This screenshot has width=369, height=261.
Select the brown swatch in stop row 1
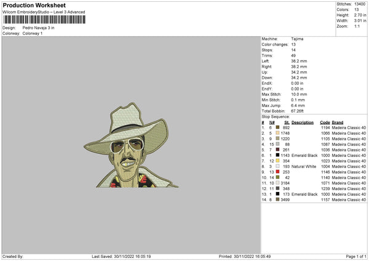(278, 127)
